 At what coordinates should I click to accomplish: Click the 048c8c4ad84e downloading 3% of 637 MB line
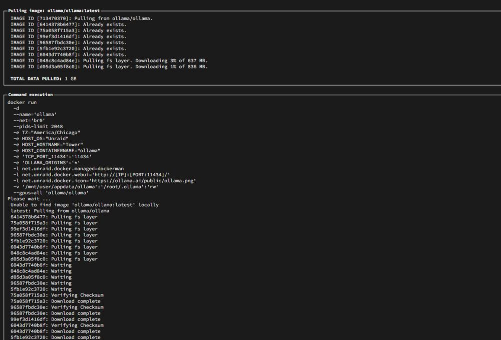109,61
